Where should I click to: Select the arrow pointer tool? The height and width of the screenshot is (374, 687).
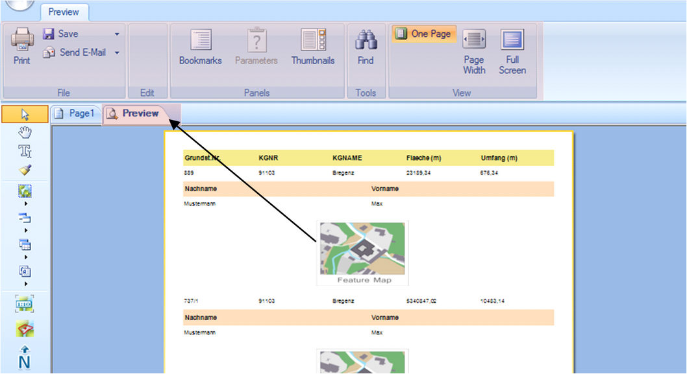pyautogui.click(x=25, y=115)
